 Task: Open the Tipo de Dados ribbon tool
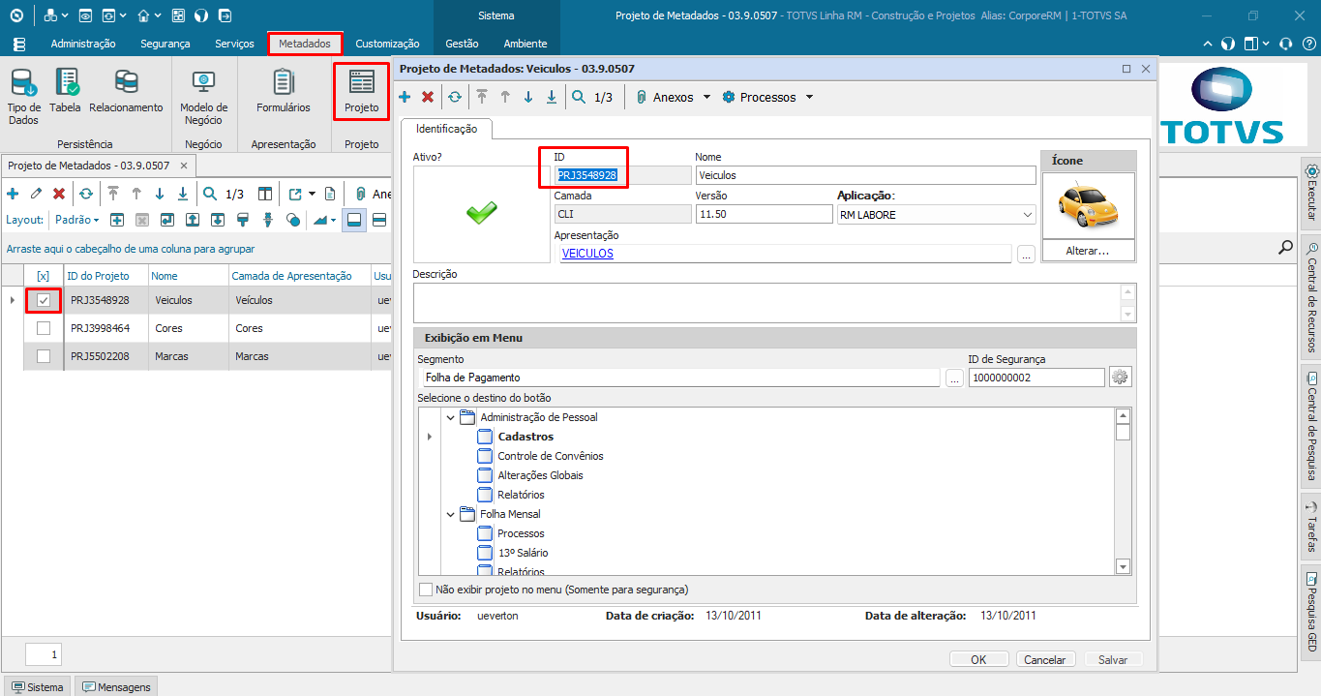tap(23, 97)
